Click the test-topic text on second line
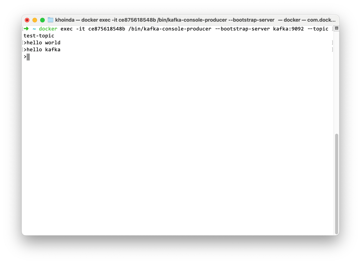361x264 pixels. pyautogui.click(x=39, y=36)
